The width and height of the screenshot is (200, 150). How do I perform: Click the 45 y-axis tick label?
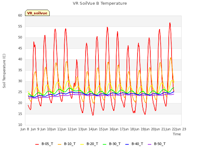(20, 48)
